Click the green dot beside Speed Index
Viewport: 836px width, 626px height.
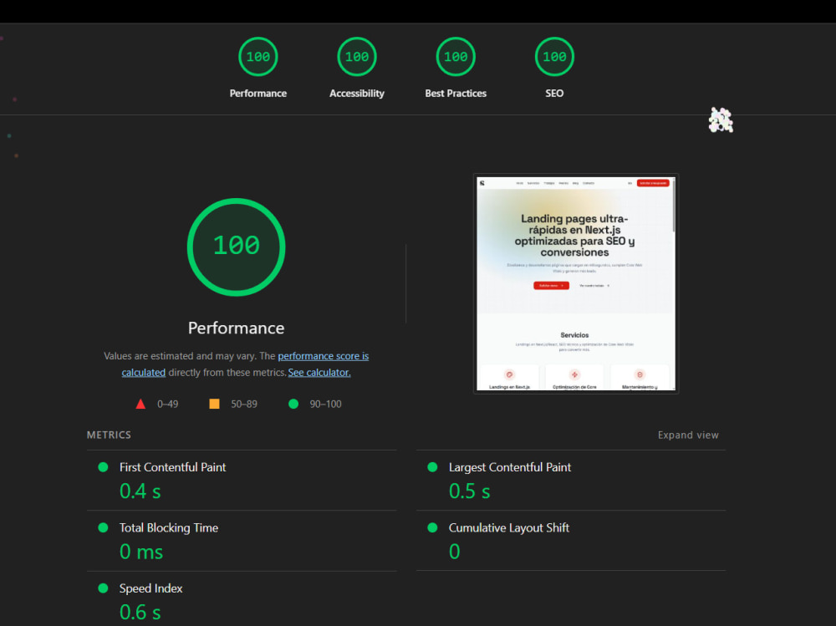pos(104,588)
